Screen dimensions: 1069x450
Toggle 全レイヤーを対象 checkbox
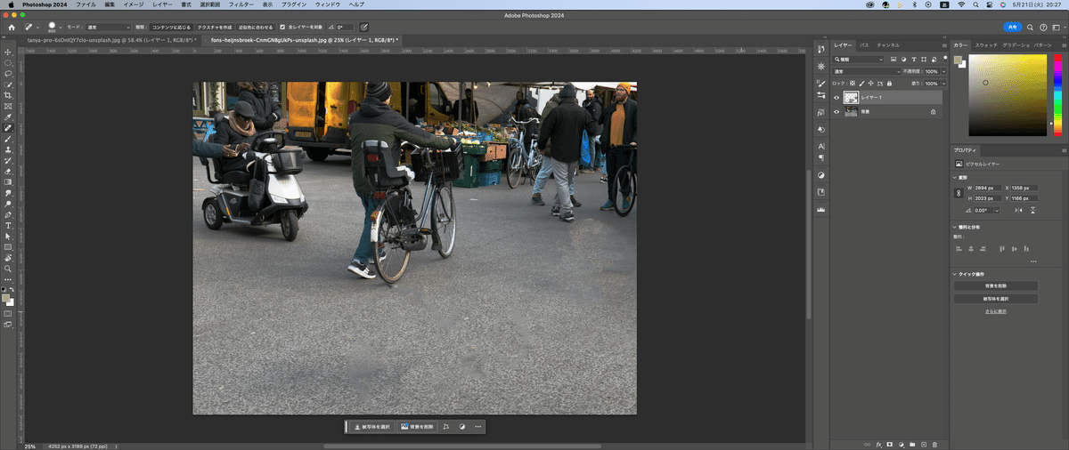tap(282, 28)
